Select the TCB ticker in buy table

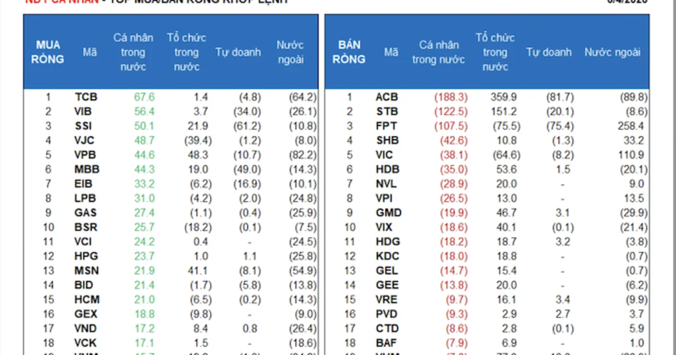[x=86, y=97]
